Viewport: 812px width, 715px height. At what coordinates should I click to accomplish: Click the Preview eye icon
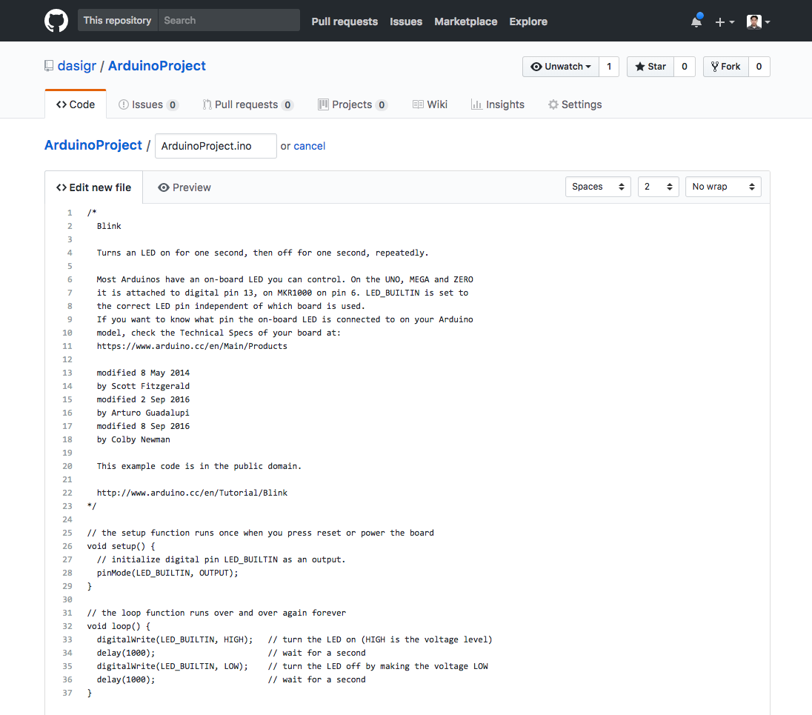pos(164,187)
